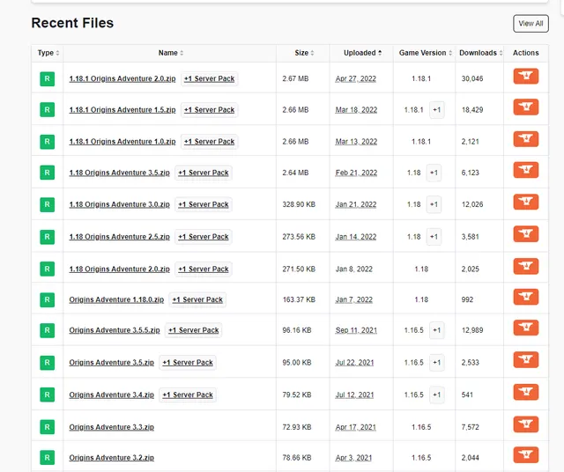This screenshot has width=564, height=472.
Task: Download 1.18 Origins Adventure 3.5.zip file
Action: (526, 170)
